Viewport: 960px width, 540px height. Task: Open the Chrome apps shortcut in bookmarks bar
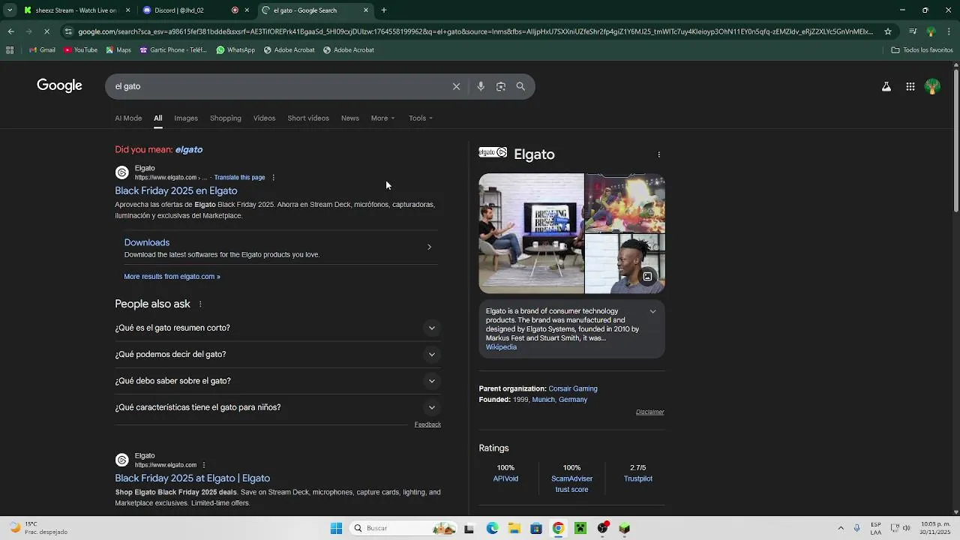click(x=10, y=50)
